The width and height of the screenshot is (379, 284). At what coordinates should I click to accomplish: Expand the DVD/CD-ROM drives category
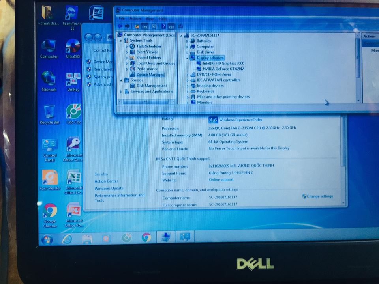point(187,75)
